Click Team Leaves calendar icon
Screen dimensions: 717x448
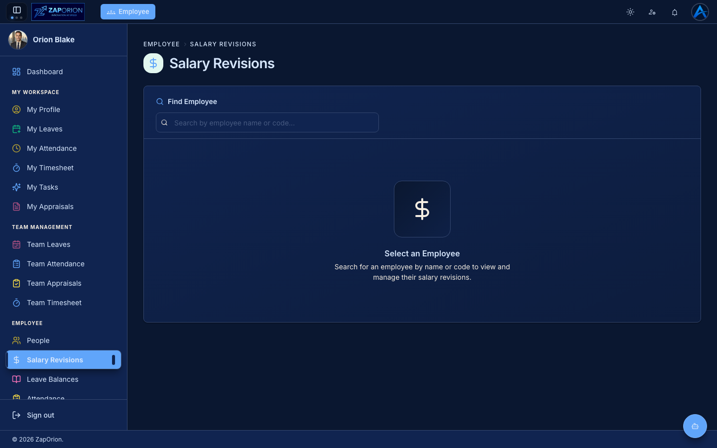(x=16, y=244)
